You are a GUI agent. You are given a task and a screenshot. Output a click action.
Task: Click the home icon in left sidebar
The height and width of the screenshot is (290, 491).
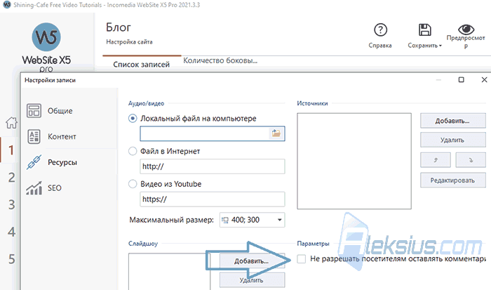pos(12,123)
